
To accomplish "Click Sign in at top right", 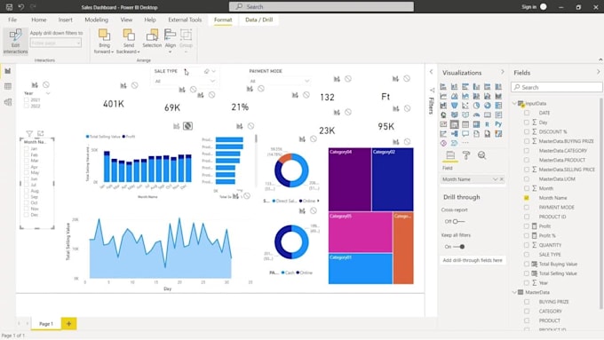I will [x=528, y=7].
